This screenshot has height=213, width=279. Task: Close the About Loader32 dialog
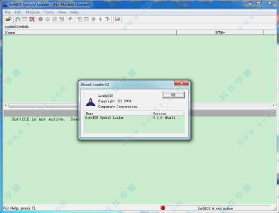[x=181, y=83]
